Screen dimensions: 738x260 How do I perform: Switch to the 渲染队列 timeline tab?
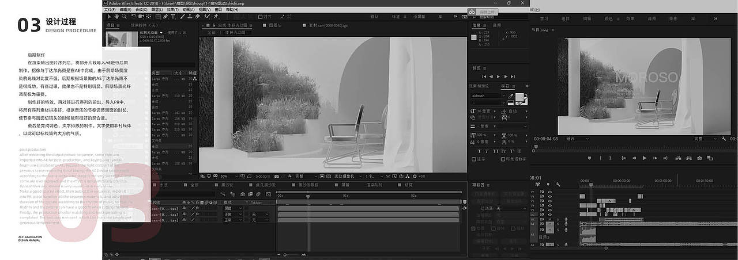(375, 185)
